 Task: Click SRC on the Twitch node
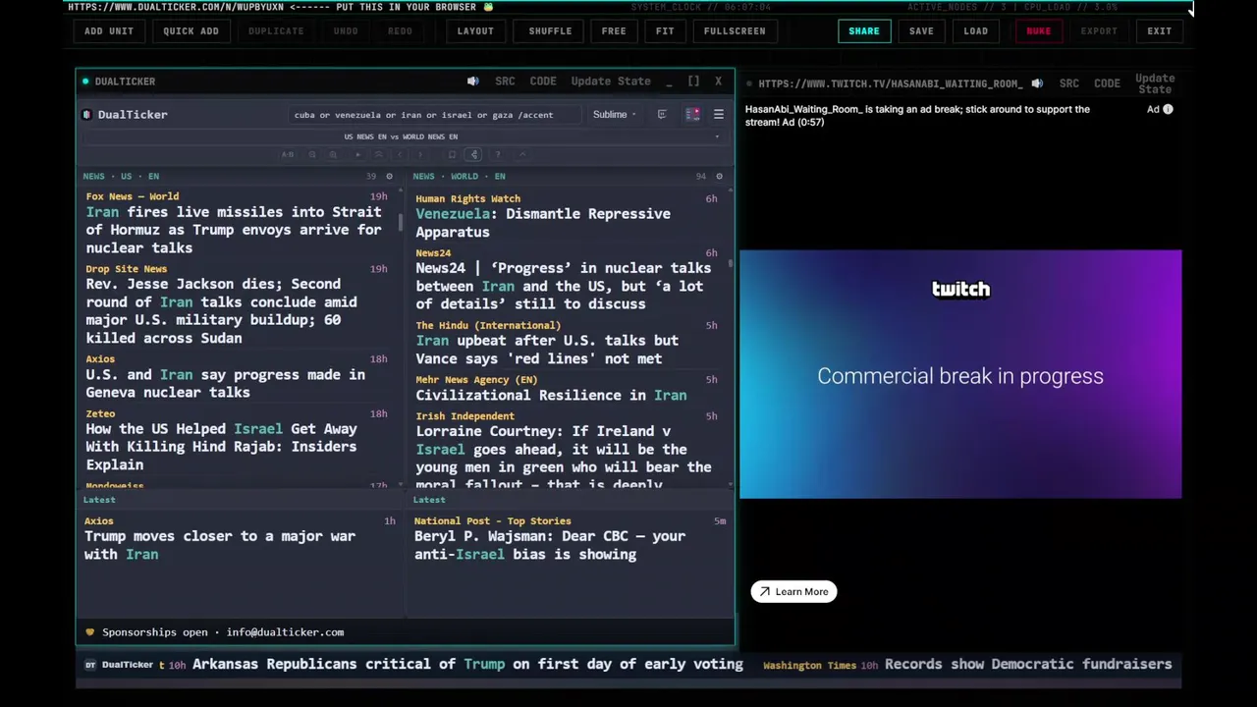[x=1069, y=83]
